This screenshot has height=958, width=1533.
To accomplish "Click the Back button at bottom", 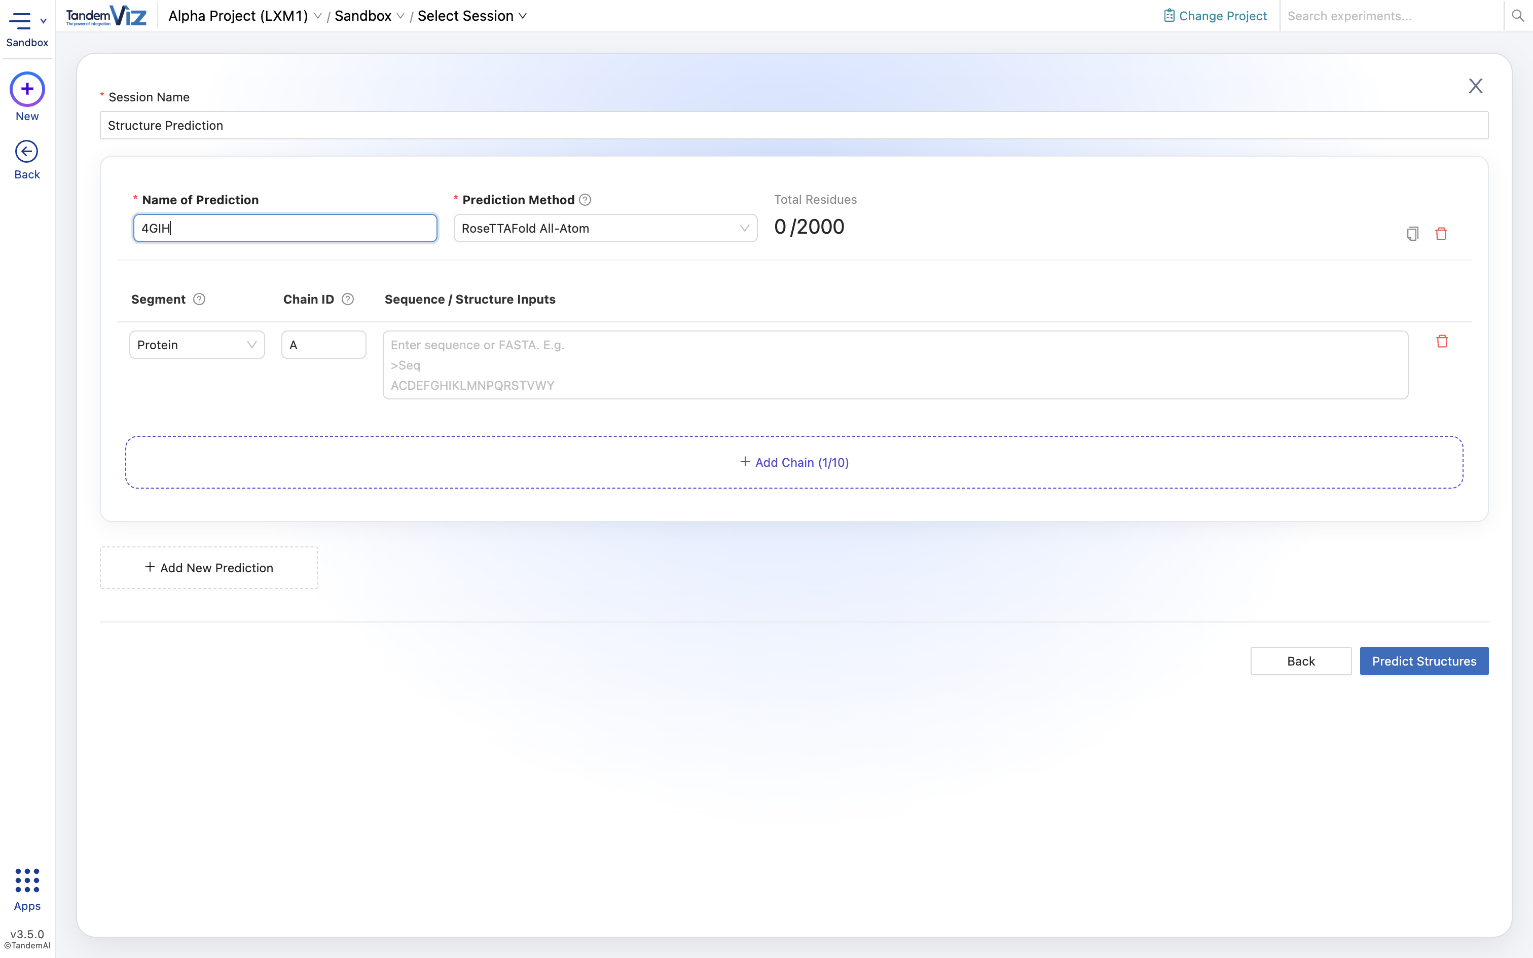I will coord(1300,661).
